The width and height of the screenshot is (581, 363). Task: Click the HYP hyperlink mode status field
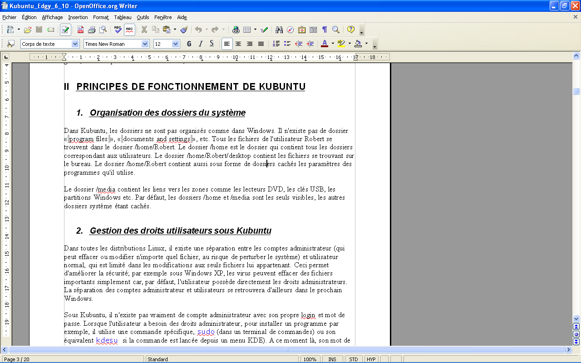click(371, 359)
